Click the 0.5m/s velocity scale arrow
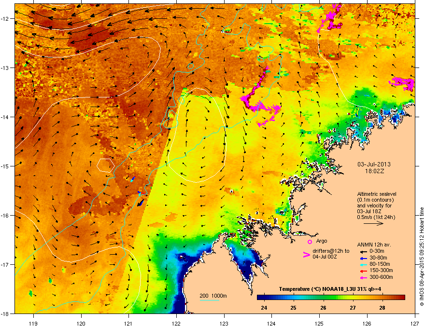425x328 pixels. point(373,223)
